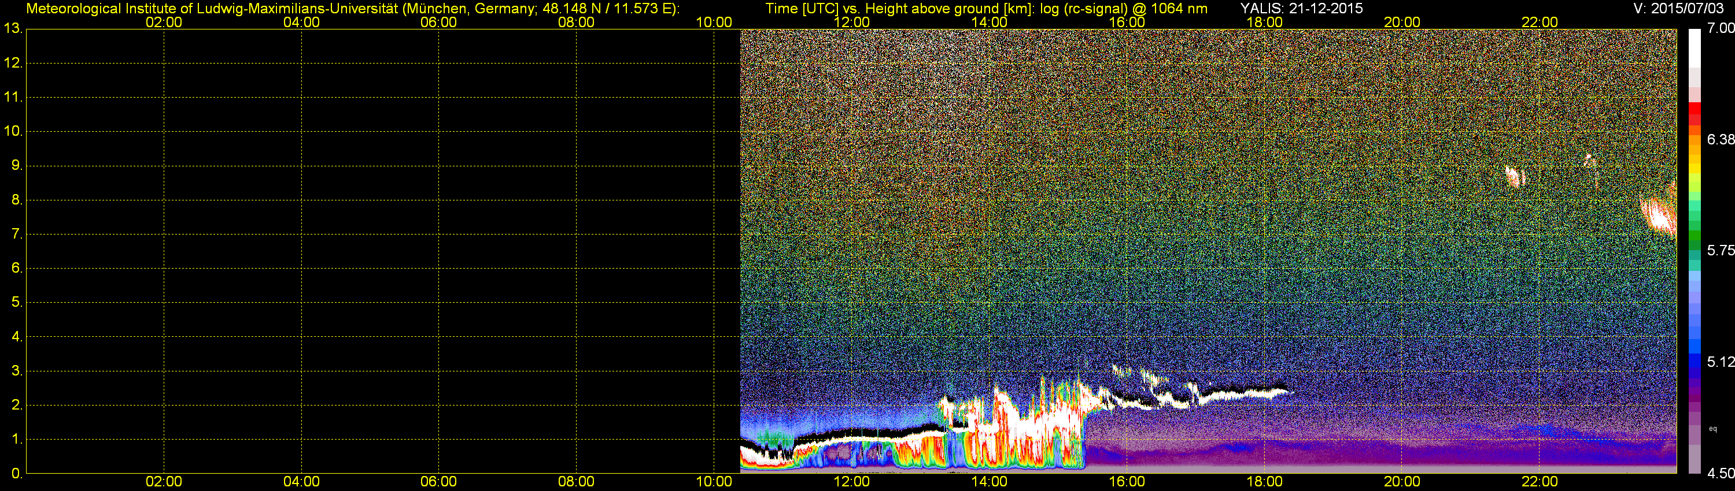Image resolution: width=1735 pixels, height=491 pixels.
Task: Click the 08:00 label on the upper time axis
Action: pos(577,22)
